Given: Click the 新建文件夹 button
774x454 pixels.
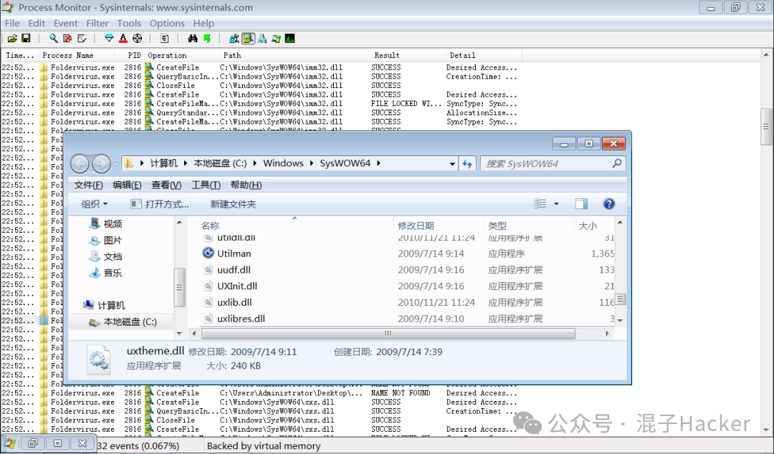Looking at the screenshot, I should click(x=232, y=203).
